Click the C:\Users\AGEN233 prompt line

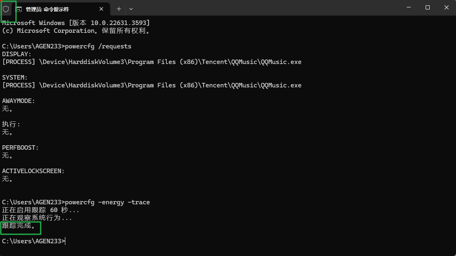click(32, 241)
